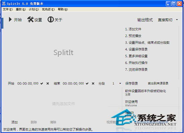Click the 输出格式 label

coord(145,20)
